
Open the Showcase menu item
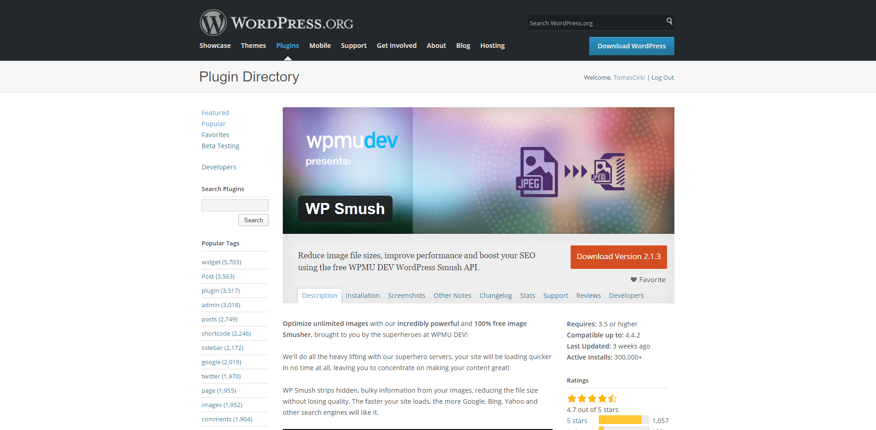click(215, 46)
